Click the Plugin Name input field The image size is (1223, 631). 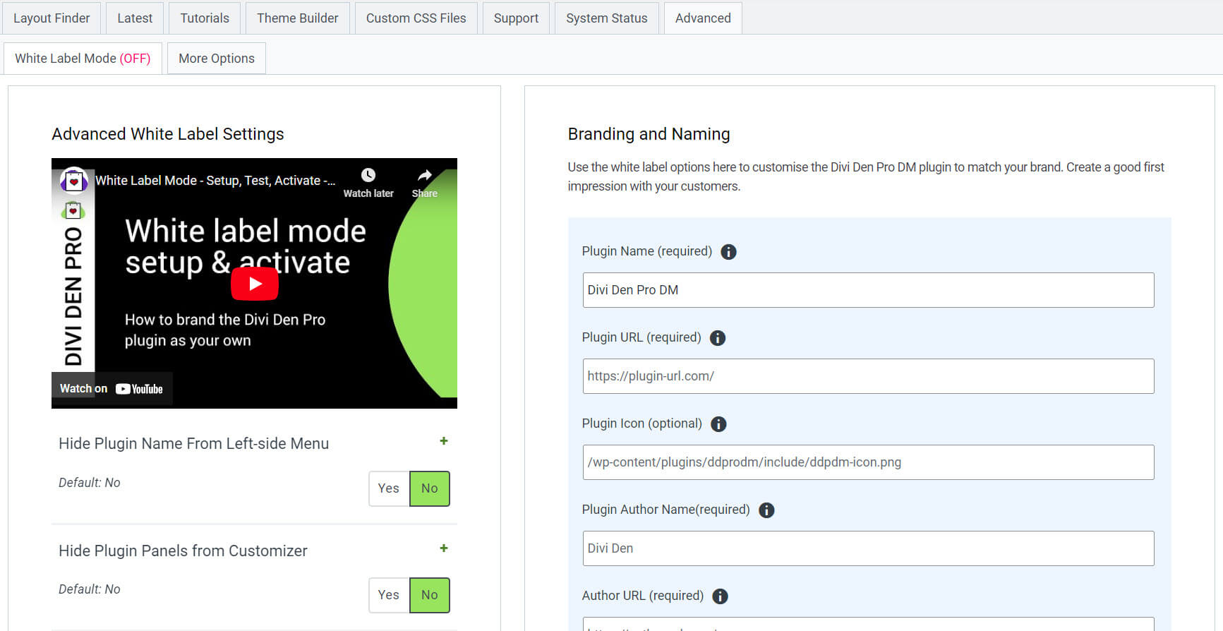868,290
